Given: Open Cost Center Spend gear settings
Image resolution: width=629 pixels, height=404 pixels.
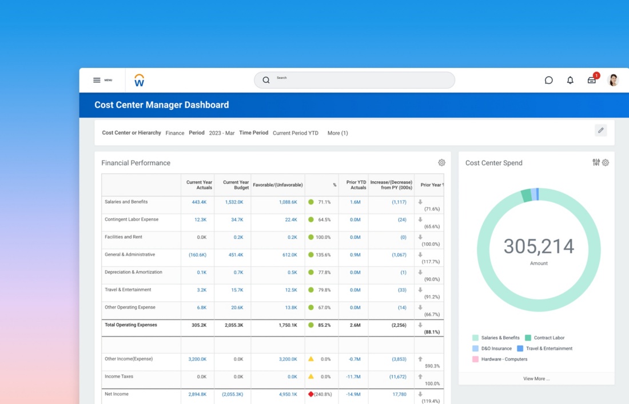Looking at the screenshot, I should (606, 163).
